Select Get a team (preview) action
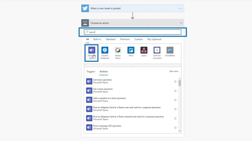The image size is (252, 141). coord(131,91)
